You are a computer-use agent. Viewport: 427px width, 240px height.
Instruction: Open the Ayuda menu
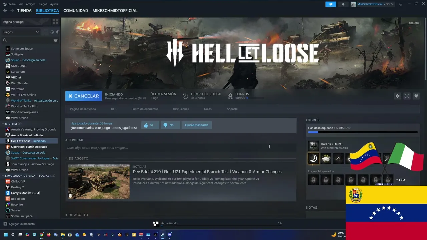click(54, 4)
